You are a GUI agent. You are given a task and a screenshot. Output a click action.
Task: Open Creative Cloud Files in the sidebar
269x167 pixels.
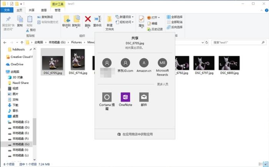point(19,57)
